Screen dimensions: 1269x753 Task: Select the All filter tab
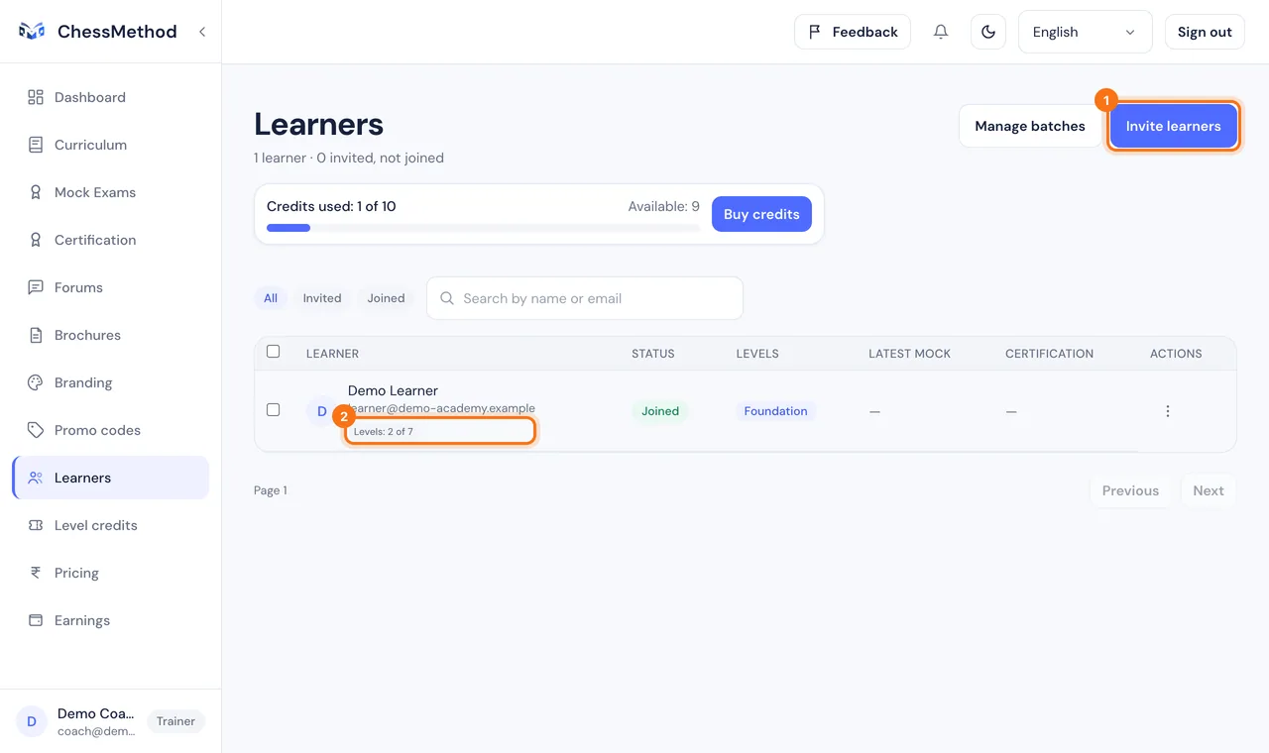pyautogui.click(x=271, y=298)
